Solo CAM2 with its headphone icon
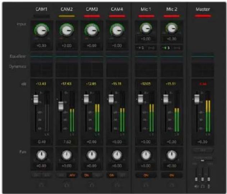The image size is (227, 194). [66, 185]
